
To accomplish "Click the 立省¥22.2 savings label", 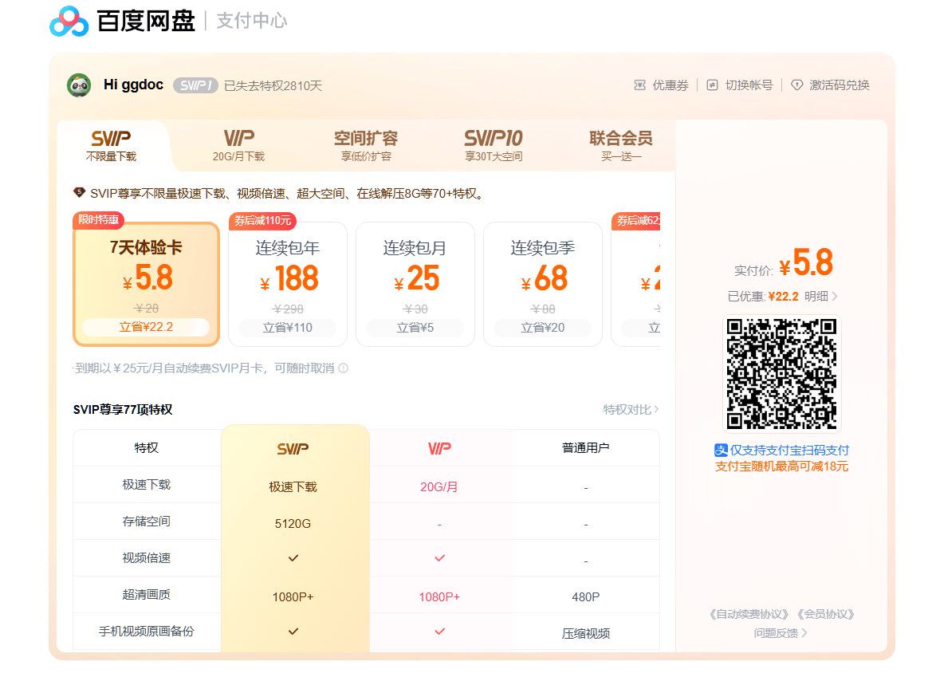I will [x=146, y=327].
